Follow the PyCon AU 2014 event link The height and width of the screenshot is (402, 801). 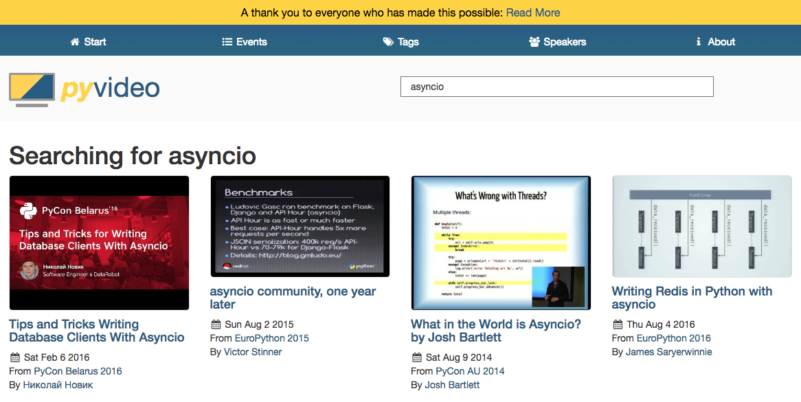pyautogui.click(x=470, y=371)
